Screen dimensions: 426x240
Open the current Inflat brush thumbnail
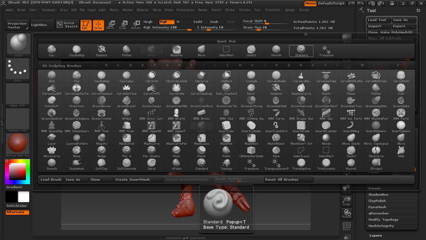19,45
